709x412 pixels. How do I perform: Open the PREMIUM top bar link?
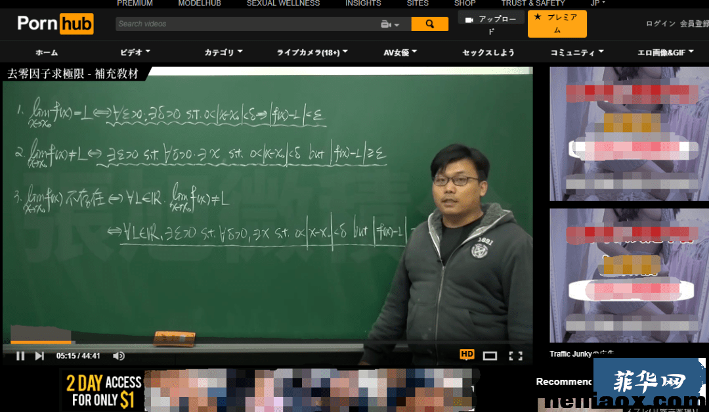click(x=135, y=3)
